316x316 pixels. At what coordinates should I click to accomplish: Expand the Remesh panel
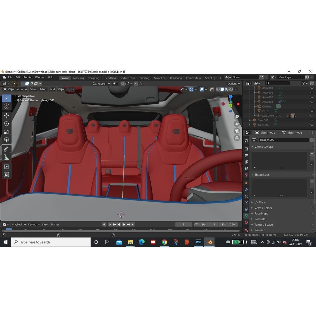252,230
